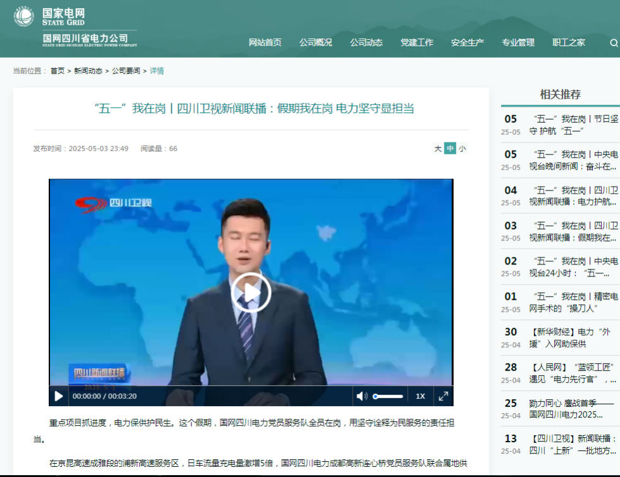Click the State Grid globe logo

[23, 16]
